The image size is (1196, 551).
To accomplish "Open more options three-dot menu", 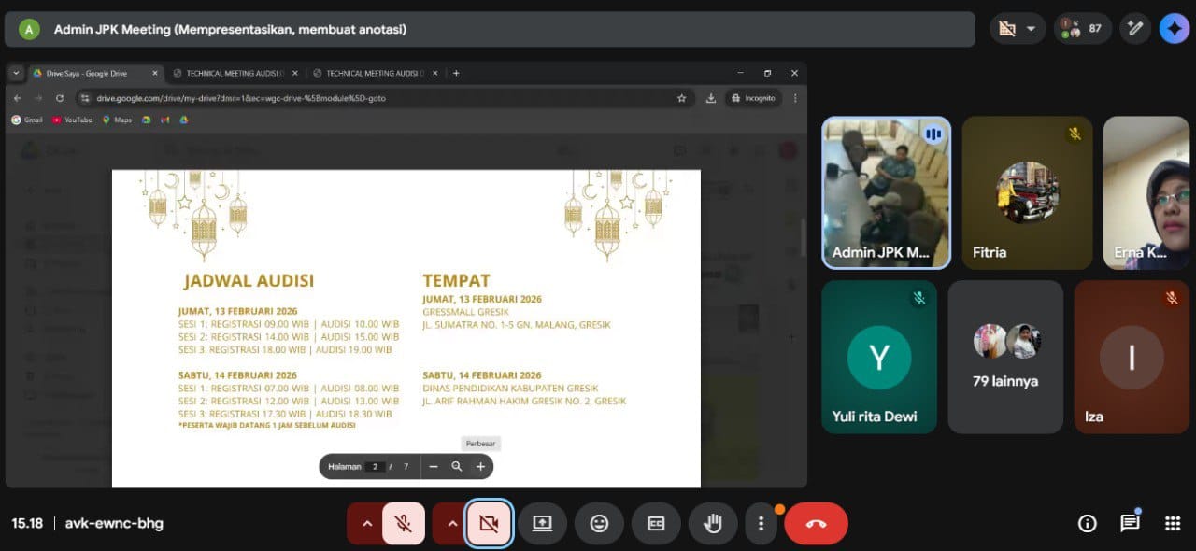I will pos(761,523).
